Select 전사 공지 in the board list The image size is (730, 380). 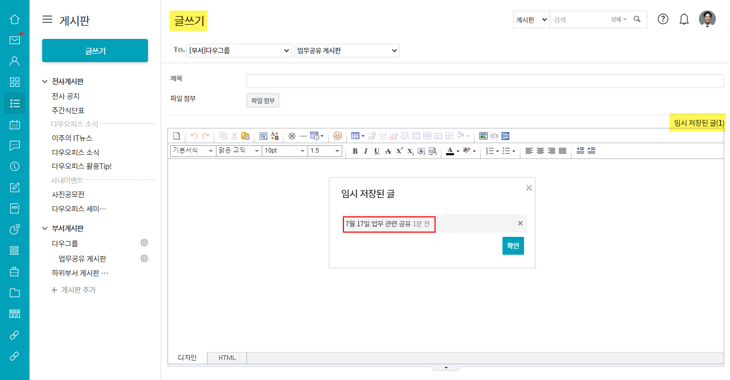(x=66, y=96)
